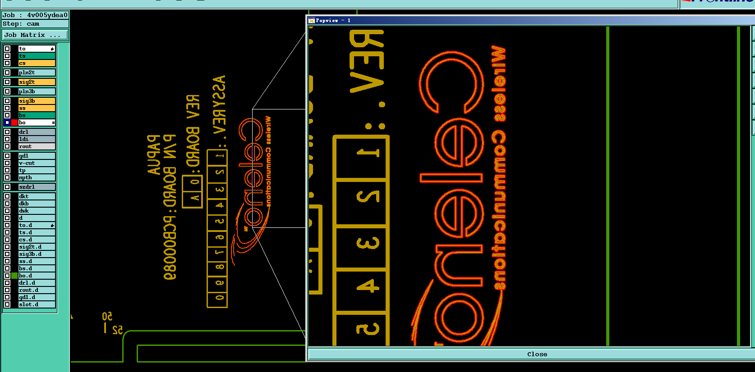Viewport: 755px width, 372px height.
Task: Select the pln3b layer name
Action: pos(37,91)
